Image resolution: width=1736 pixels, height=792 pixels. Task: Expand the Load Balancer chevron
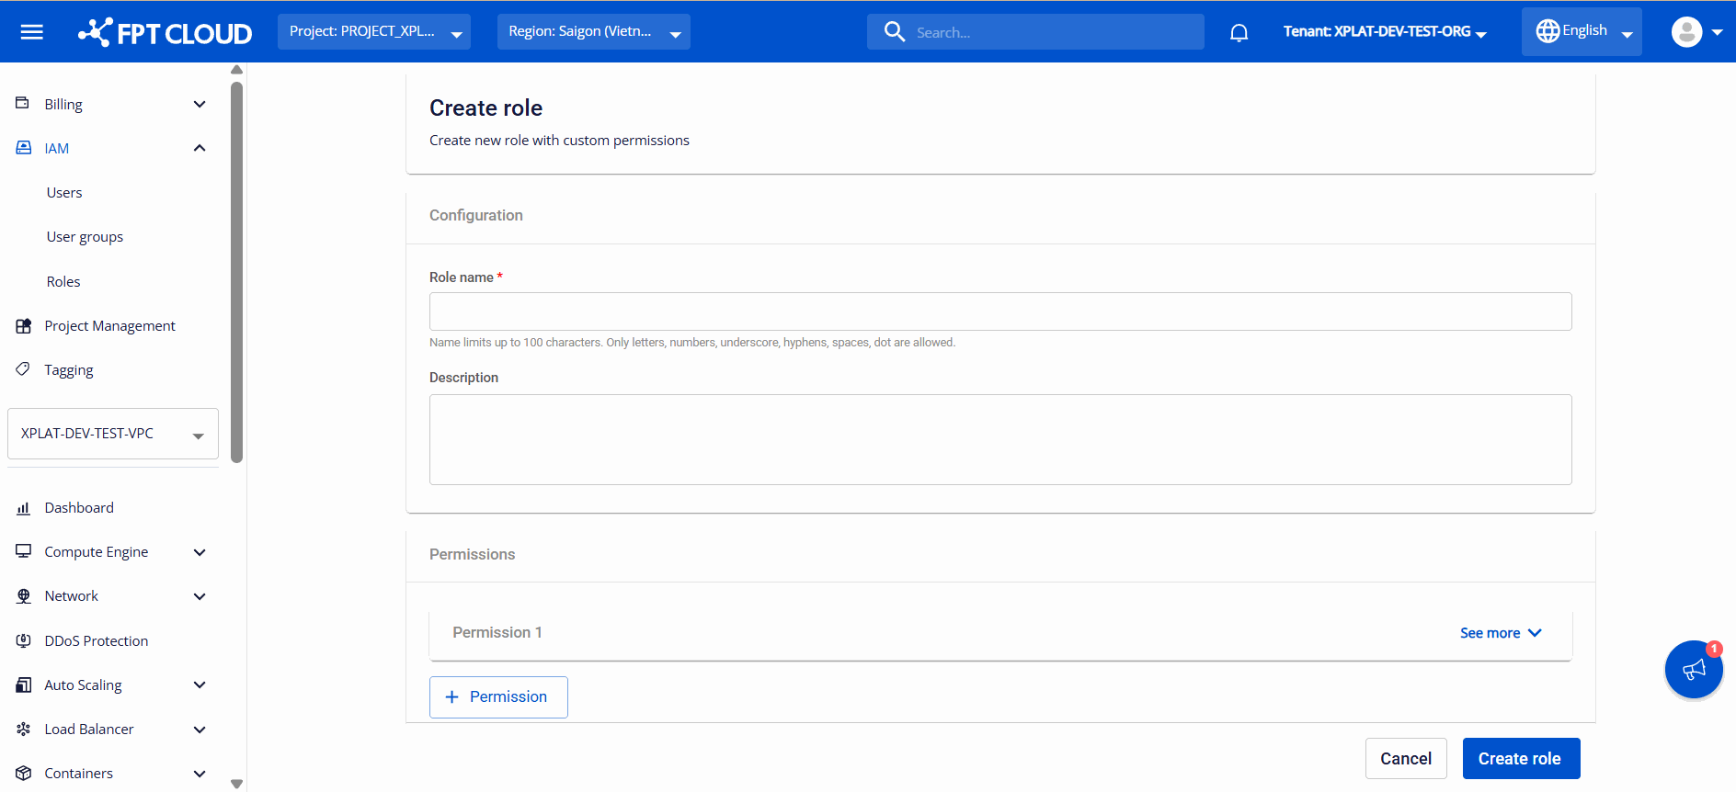coord(200,730)
